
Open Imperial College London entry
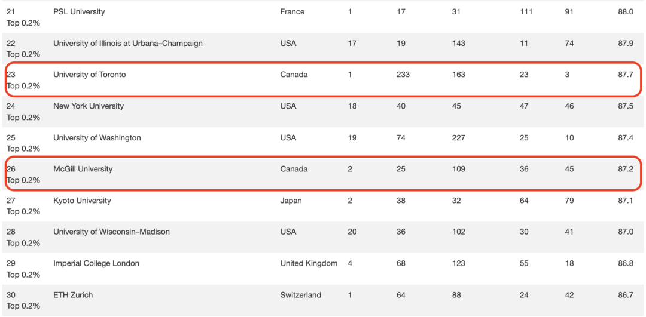coord(96,263)
